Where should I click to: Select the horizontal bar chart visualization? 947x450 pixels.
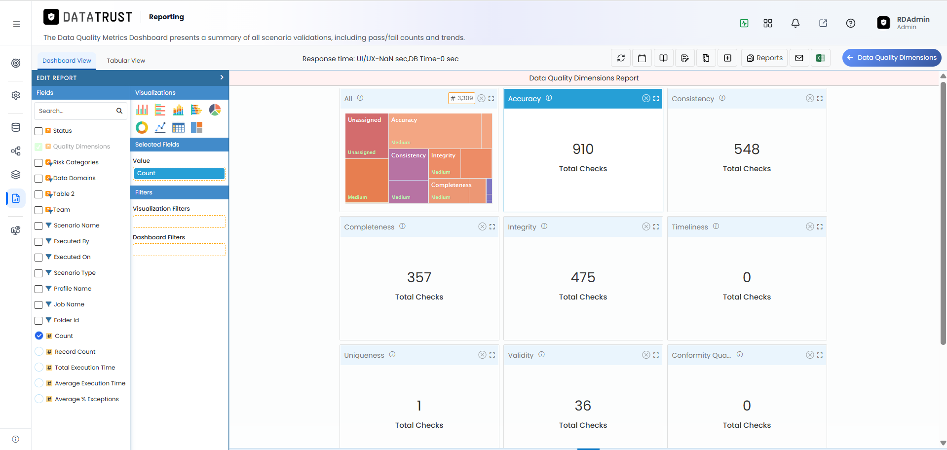click(160, 110)
